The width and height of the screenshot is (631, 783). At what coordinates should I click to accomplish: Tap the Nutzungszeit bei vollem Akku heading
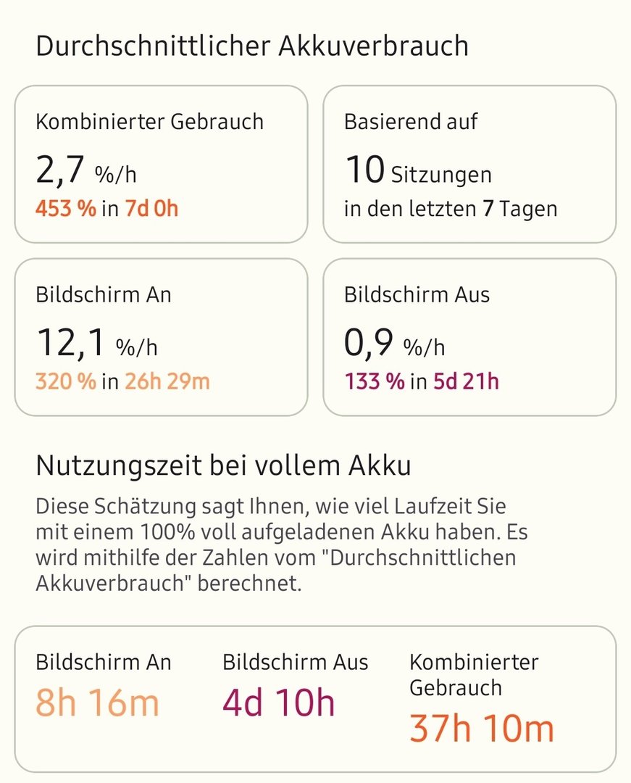223,465
